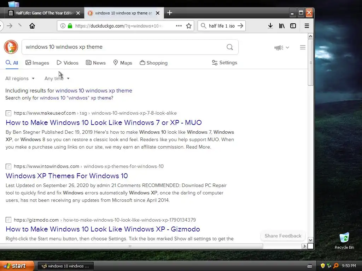Click DuckDuckGo search magnifier button
The height and width of the screenshot is (271, 362).
click(230, 47)
